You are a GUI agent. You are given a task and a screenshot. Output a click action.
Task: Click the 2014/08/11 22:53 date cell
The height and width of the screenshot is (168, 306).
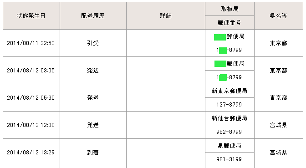[x=31, y=43]
